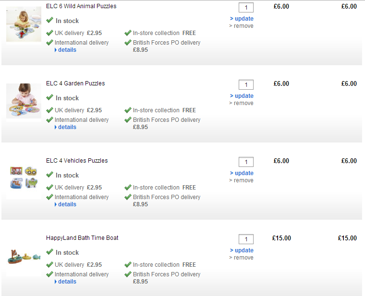Click the £15.00 total for HappyLand Bath Time Boat
This screenshot has width=365, height=296.
point(347,238)
